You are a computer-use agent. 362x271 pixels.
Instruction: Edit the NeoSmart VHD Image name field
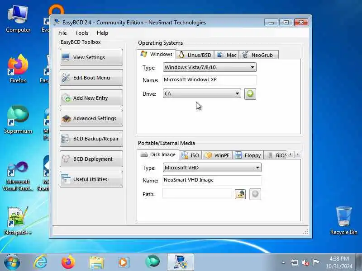point(212,180)
